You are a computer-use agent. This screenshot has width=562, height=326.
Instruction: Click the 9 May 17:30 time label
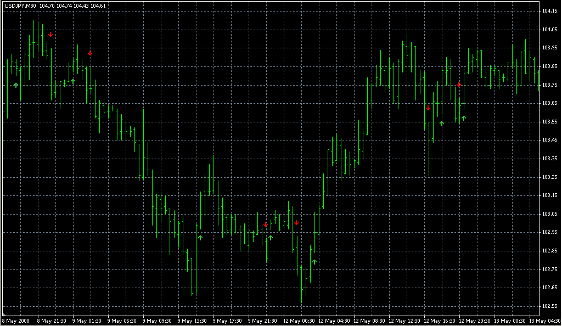[x=227, y=321]
